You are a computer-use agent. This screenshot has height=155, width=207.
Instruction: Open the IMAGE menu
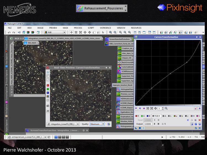[40, 28]
